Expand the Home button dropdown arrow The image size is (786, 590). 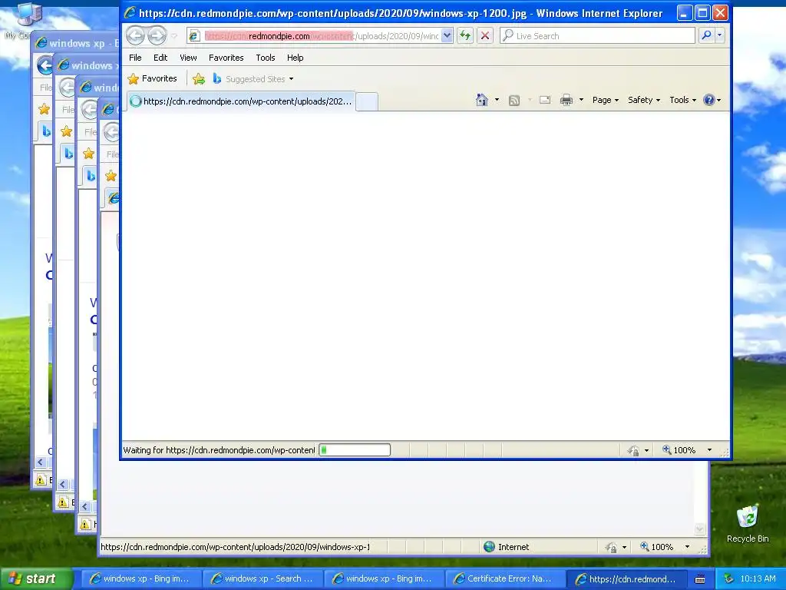(x=497, y=100)
